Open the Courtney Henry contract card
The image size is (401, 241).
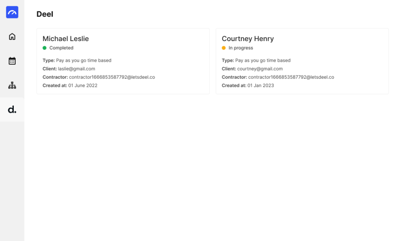coord(302,61)
